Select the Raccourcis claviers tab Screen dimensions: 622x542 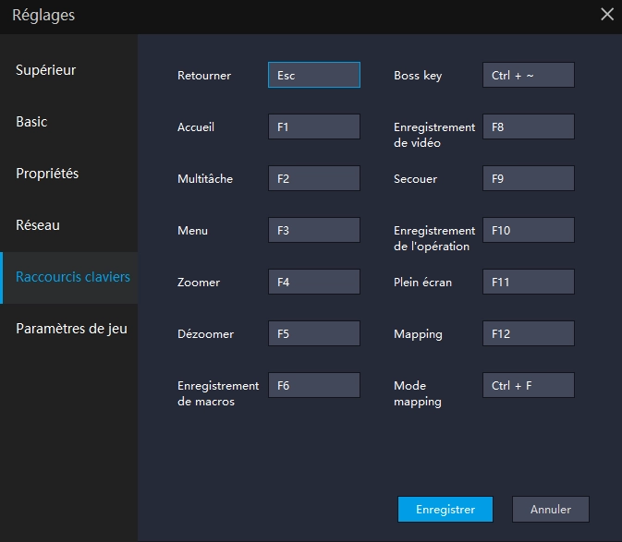coord(73,277)
